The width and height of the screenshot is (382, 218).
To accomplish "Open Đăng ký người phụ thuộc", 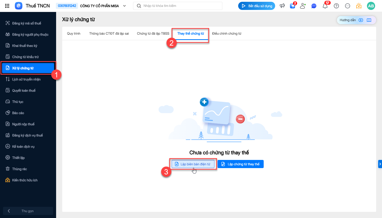I will [28, 34].
